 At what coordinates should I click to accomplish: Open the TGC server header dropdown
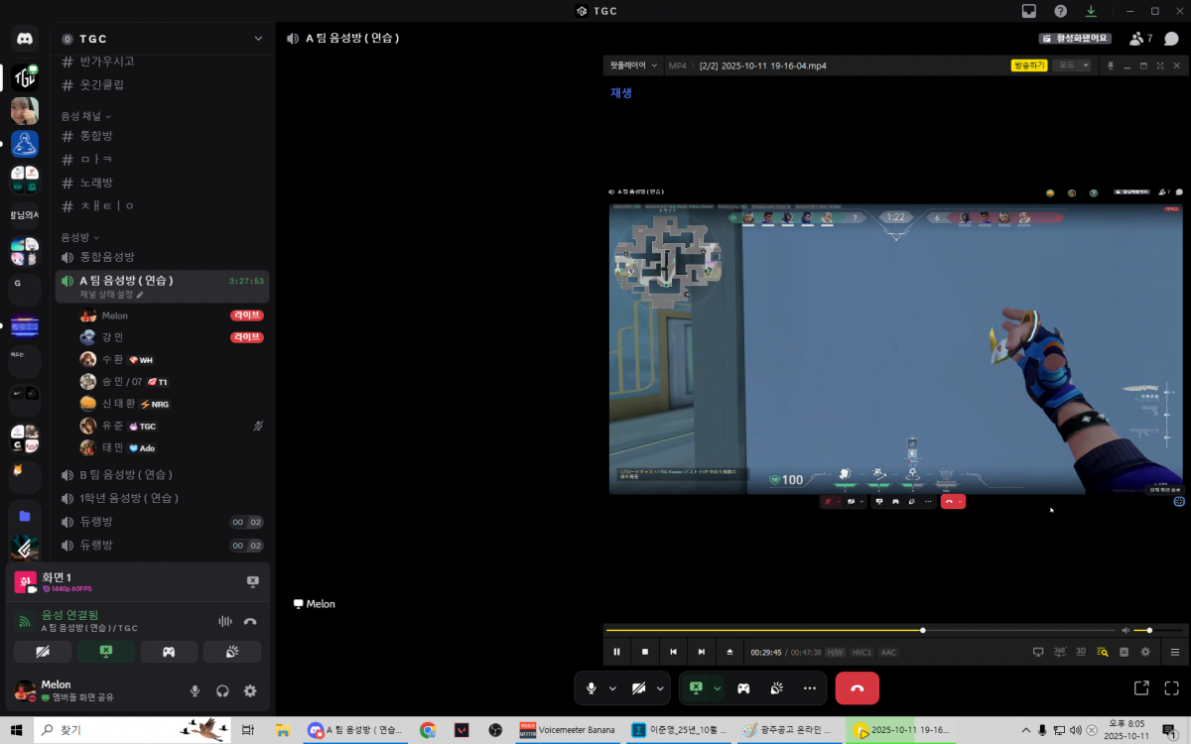tap(258, 39)
